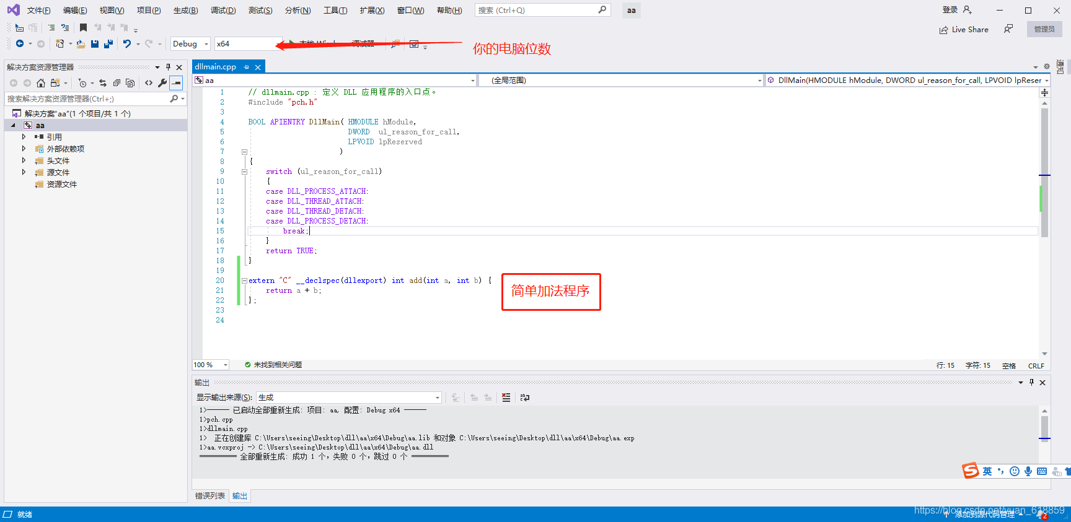Close the dllmain.cpp tab
This screenshot has height=522, width=1071.
coord(258,67)
